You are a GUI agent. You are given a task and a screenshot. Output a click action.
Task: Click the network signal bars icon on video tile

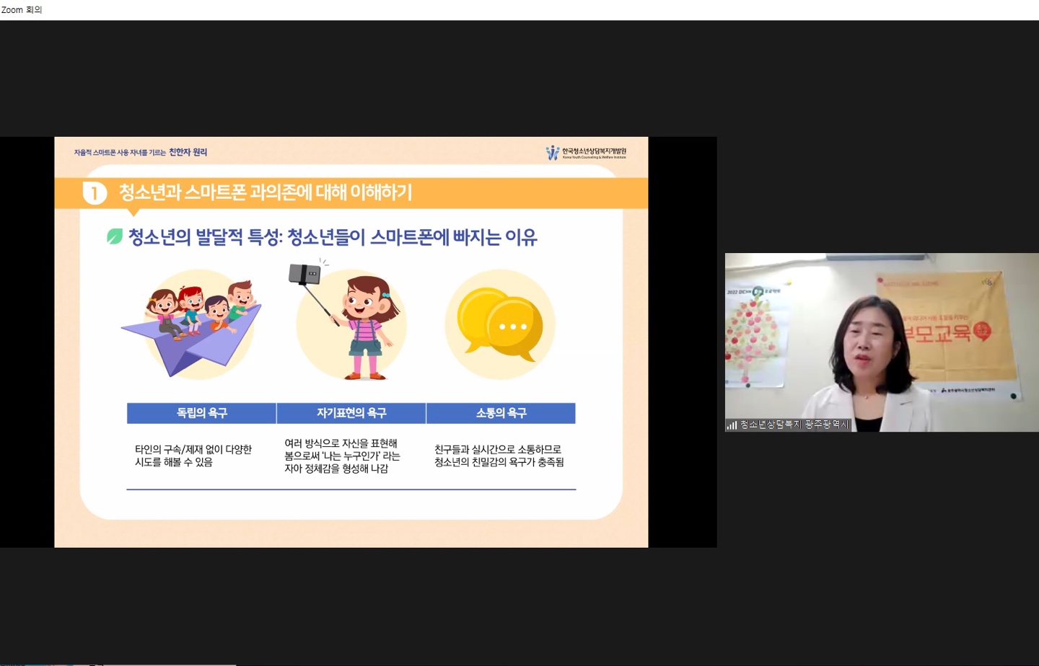click(732, 425)
